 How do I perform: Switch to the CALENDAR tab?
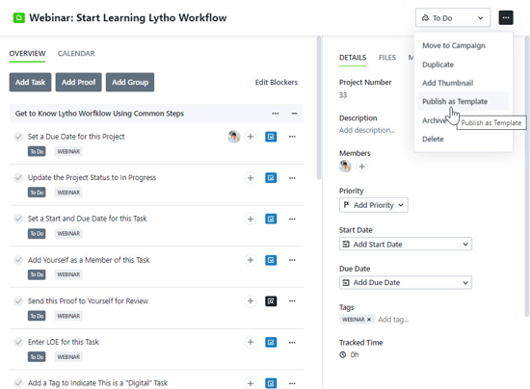76,54
